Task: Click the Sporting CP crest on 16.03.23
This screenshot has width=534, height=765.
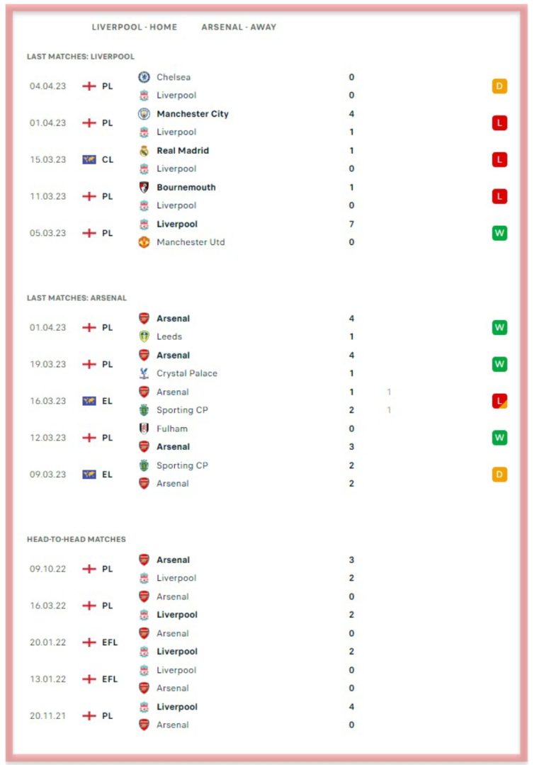Action: click(x=144, y=410)
